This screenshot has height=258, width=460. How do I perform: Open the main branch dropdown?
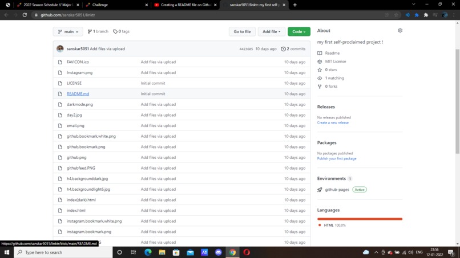click(68, 32)
